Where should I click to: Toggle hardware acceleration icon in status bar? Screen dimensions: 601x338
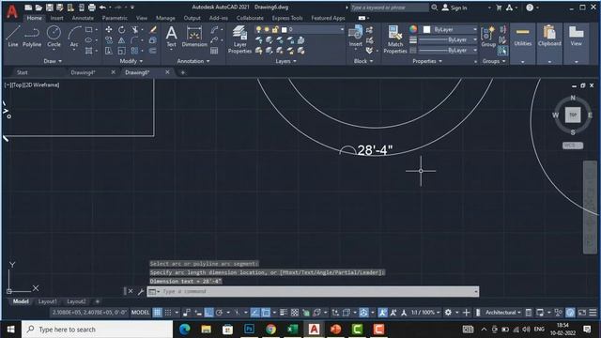(x=570, y=313)
